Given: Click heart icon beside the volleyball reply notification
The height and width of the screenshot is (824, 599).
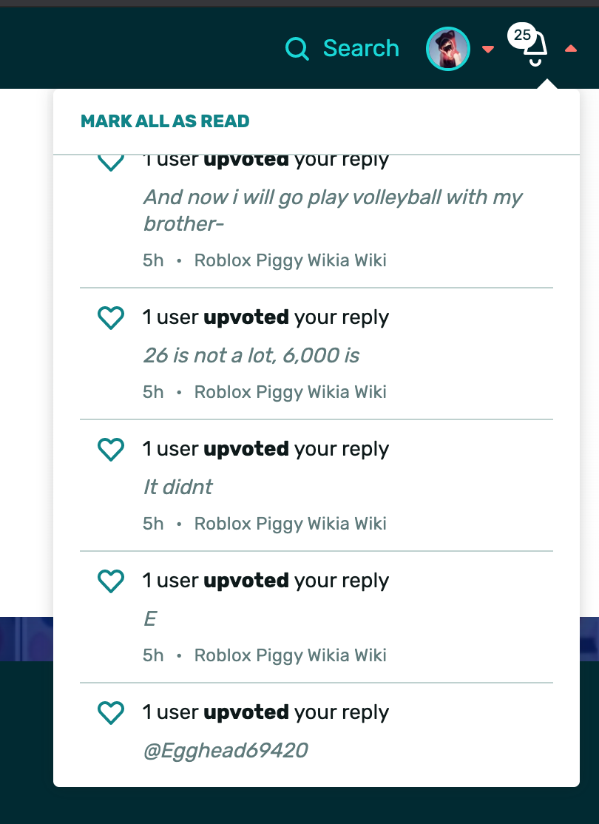Looking at the screenshot, I should click(x=111, y=161).
